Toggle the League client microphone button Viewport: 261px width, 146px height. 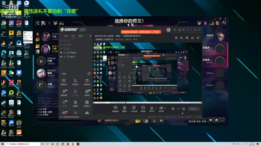point(222,120)
